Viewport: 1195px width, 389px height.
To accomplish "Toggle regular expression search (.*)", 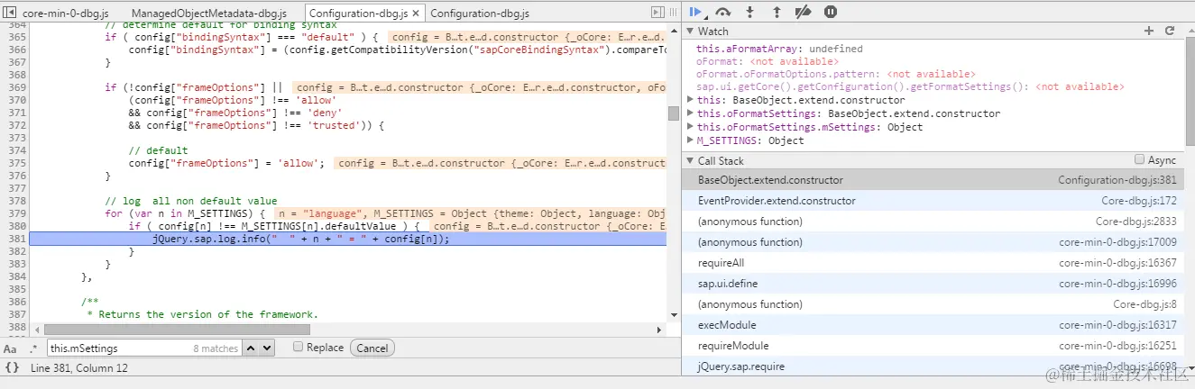I will click(x=33, y=348).
